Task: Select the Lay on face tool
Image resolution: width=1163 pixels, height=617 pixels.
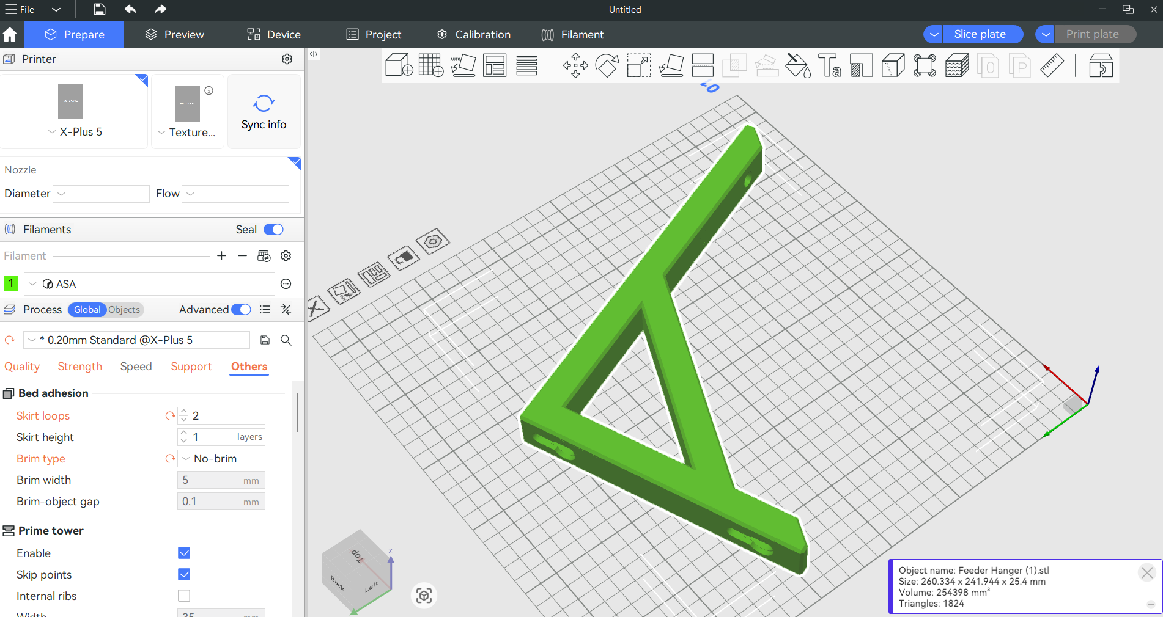Action: tap(671, 65)
